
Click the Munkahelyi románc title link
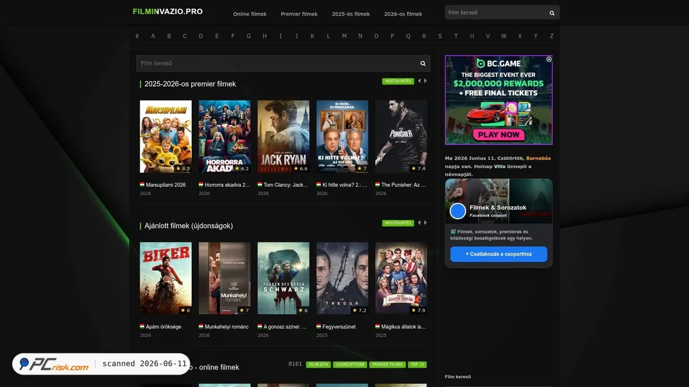(x=226, y=326)
